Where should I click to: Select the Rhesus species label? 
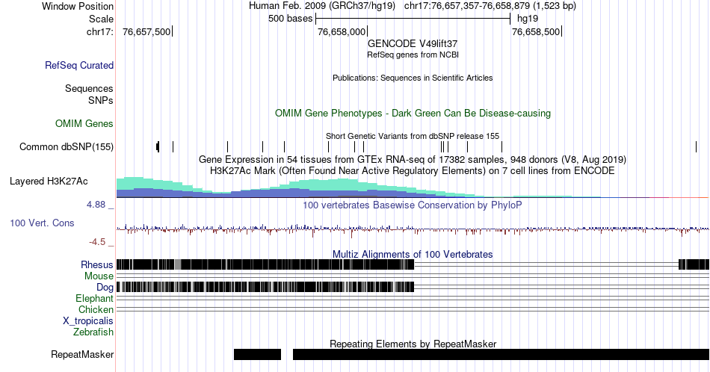coord(97,264)
